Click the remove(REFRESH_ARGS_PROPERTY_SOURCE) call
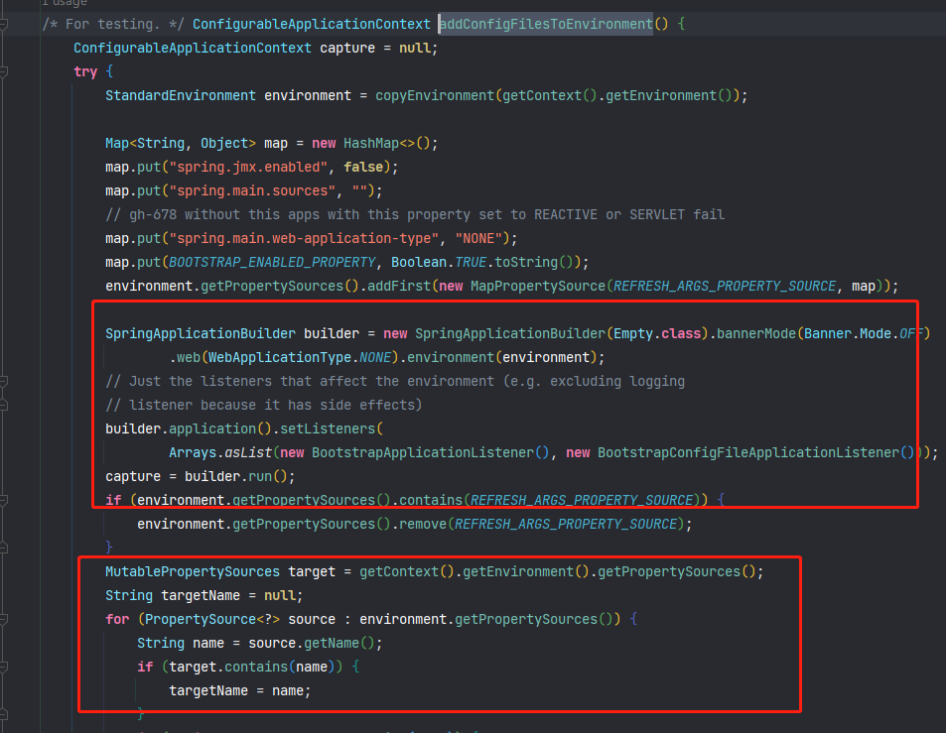 (542, 525)
